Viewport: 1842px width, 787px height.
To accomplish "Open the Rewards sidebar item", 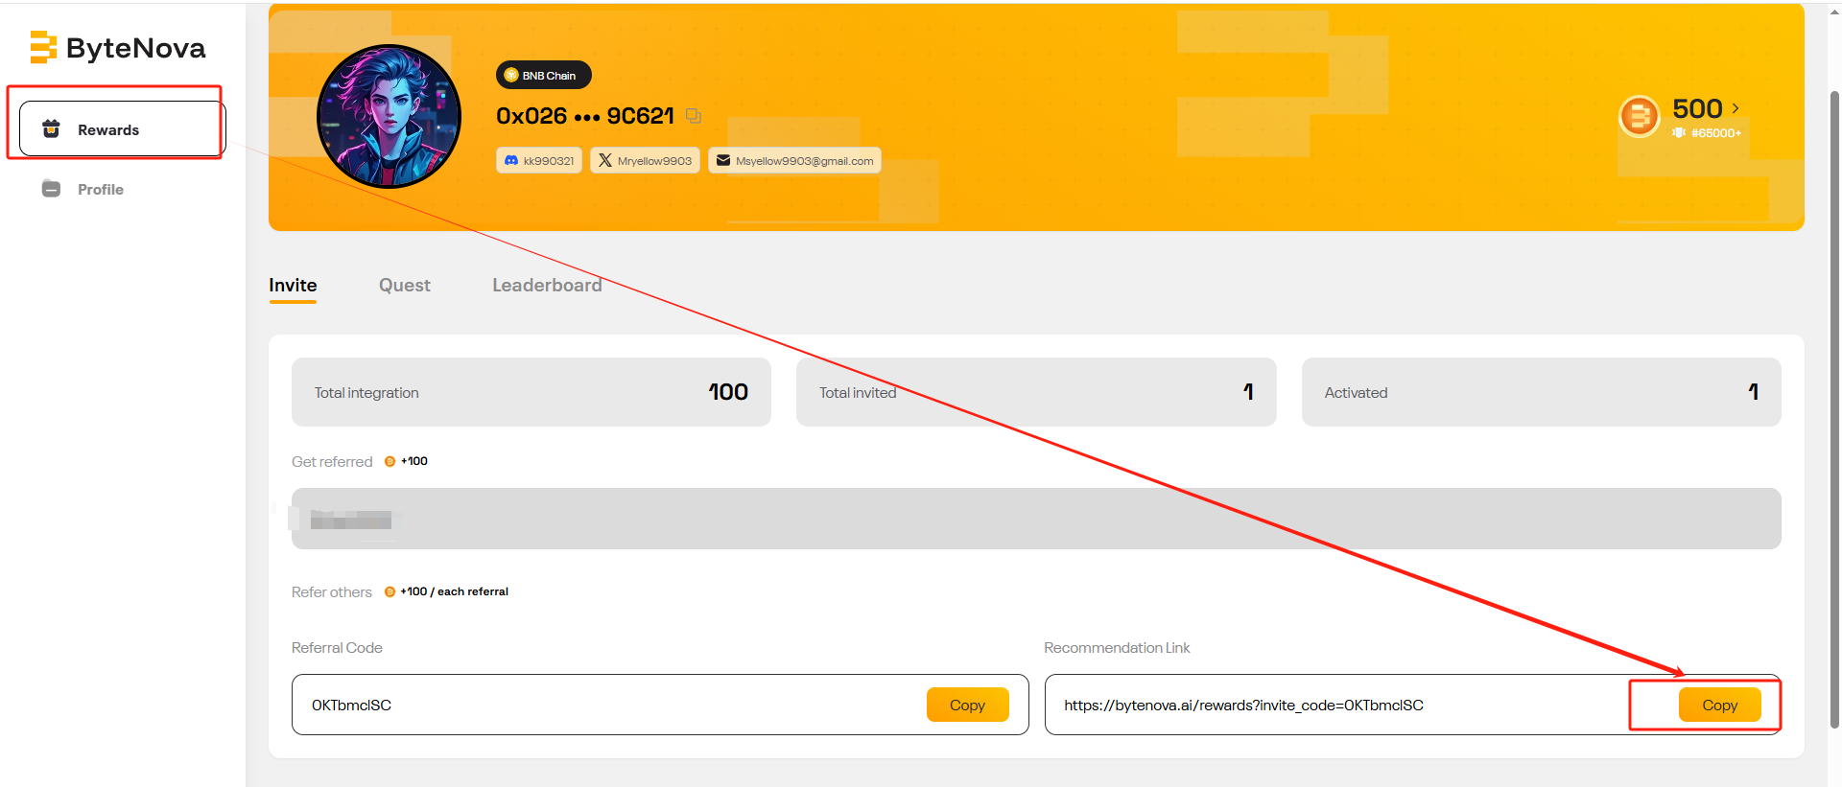I will point(122,128).
